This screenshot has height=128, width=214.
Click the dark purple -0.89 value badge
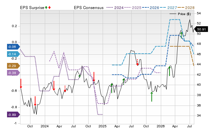(x=13, y=115)
